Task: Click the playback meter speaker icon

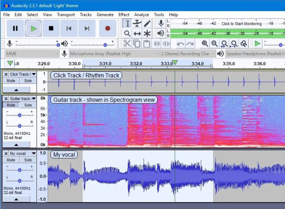Action: click(161, 33)
